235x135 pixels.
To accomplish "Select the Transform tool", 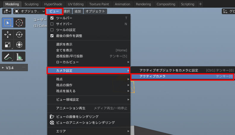I will (19, 45).
